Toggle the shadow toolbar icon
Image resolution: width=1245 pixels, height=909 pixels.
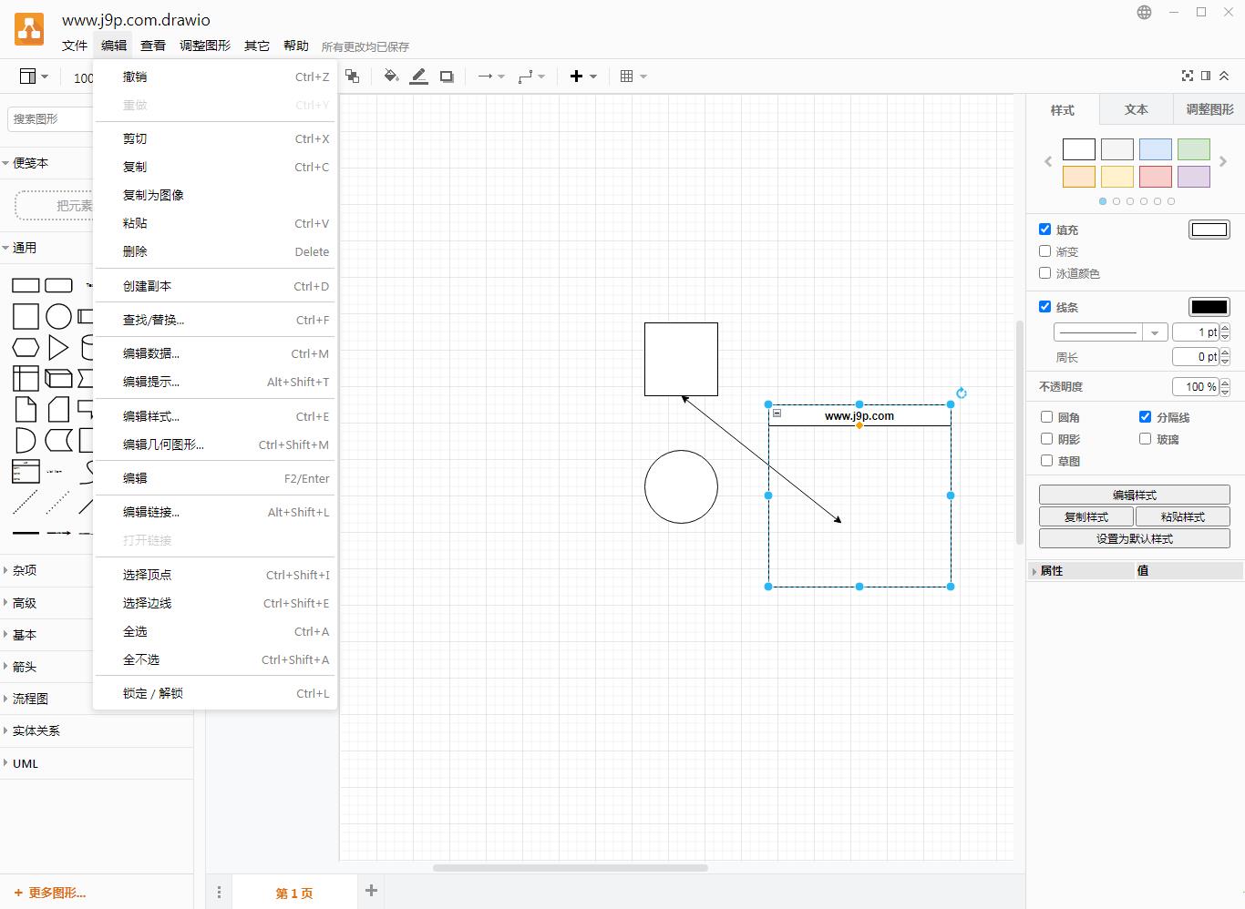point(447,77)
